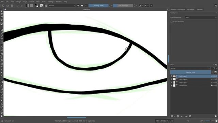Move the layer down
The image size is (218, 123).
click(182, 116)
